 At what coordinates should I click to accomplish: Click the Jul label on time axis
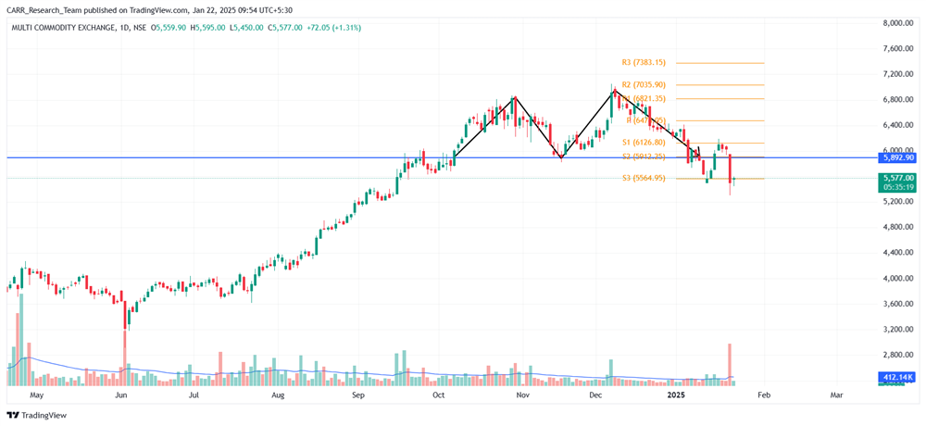coord(194,395)
